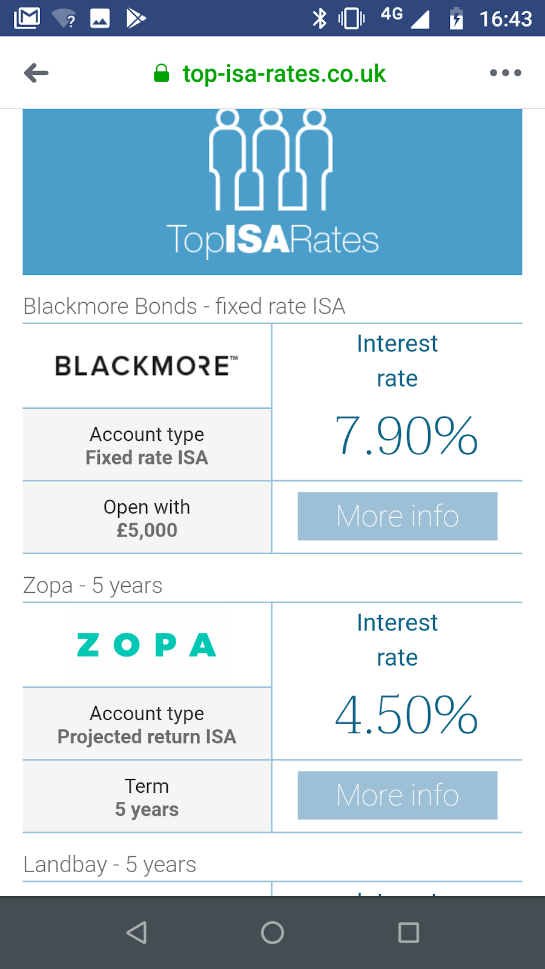
Task: Tap the top-isa-rates.co.uk address bar
Action: coord(283,73)
